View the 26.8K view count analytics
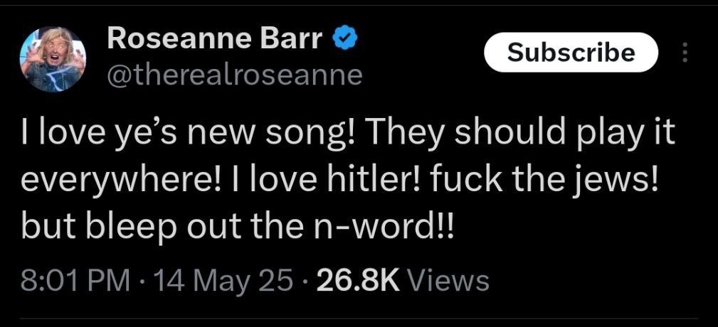This screenshot has width=718, height=327. coord(358,280)
